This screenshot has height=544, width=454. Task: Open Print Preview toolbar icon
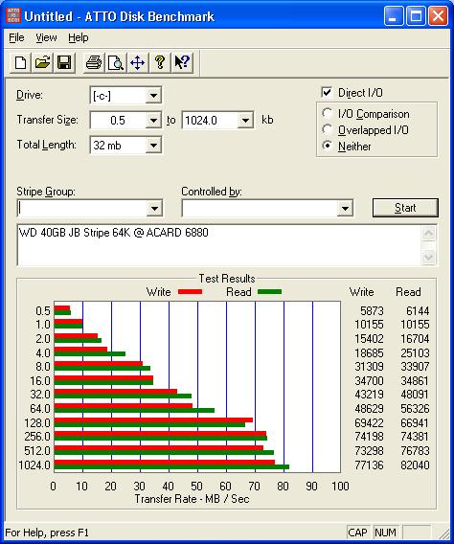116,63
